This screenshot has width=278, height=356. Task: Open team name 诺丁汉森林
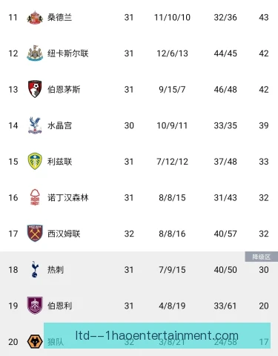(x=68, y=197)
